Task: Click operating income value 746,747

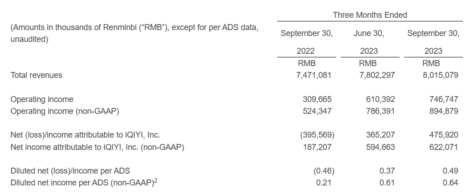Action: click(443, 99)
